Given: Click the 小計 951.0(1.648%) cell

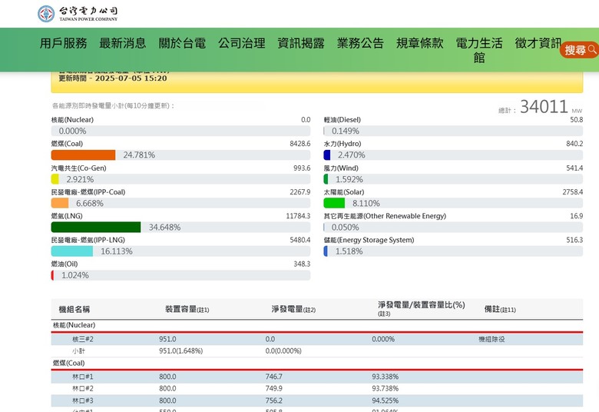Looking at the screenshot, I should point(180,351).
